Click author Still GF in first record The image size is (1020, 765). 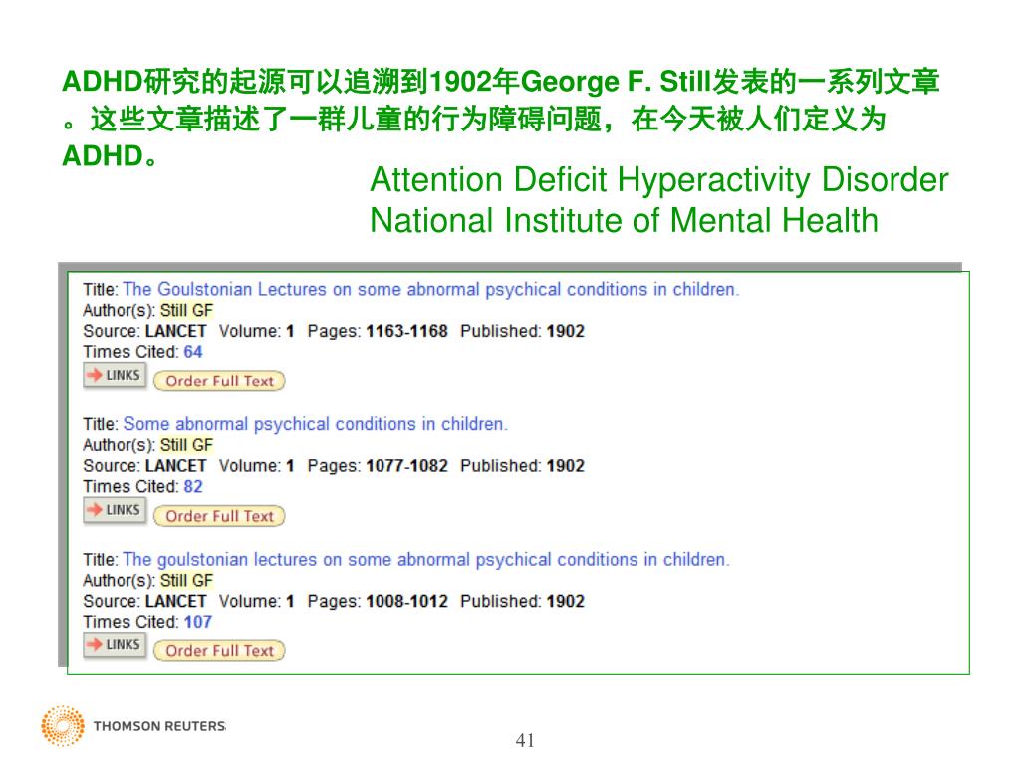tap(186, 311)
